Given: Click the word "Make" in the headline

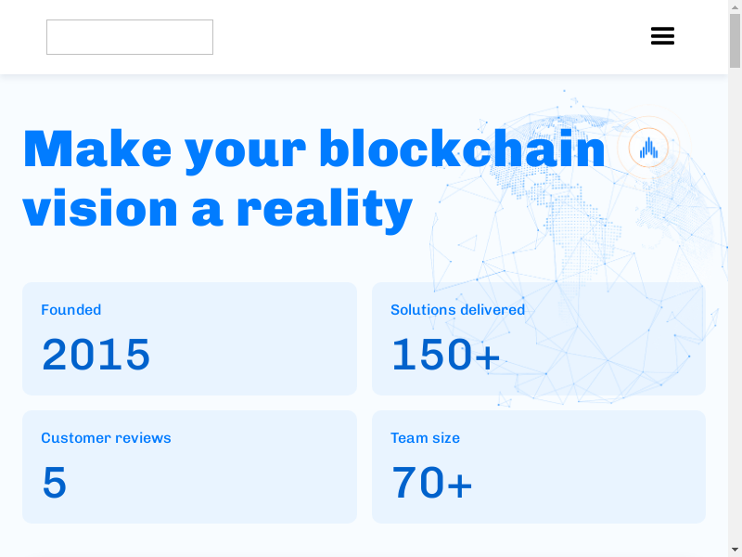Looking at the screenshot, I should click(97, 149).
